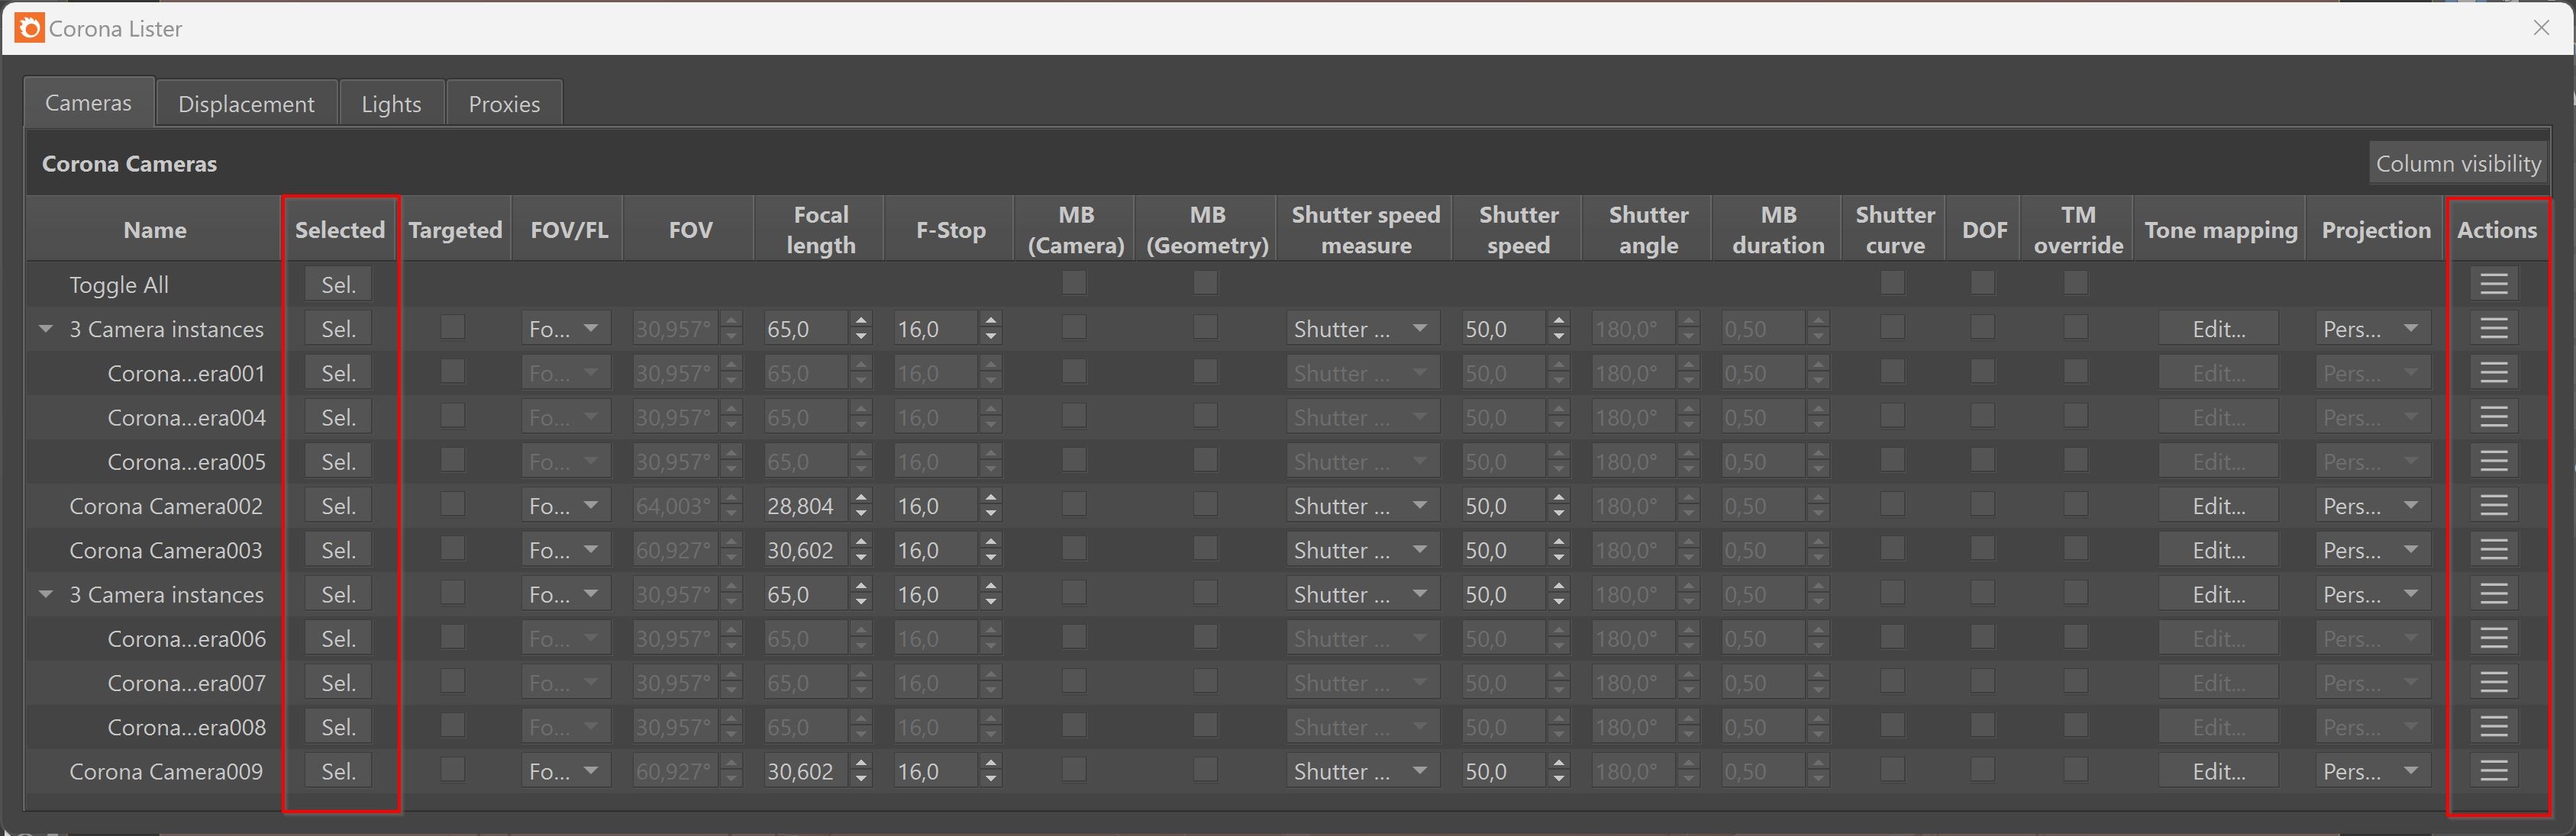The image size is (2576, 836).
Task: Open Tone mapping Edit for Corona Camera002
Action: pyautogui.click(x=2218, y=506)
